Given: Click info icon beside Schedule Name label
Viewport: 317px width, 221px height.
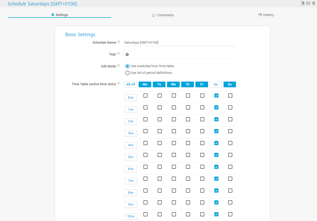Looking at the screenshot, I should tap(118, 42).
